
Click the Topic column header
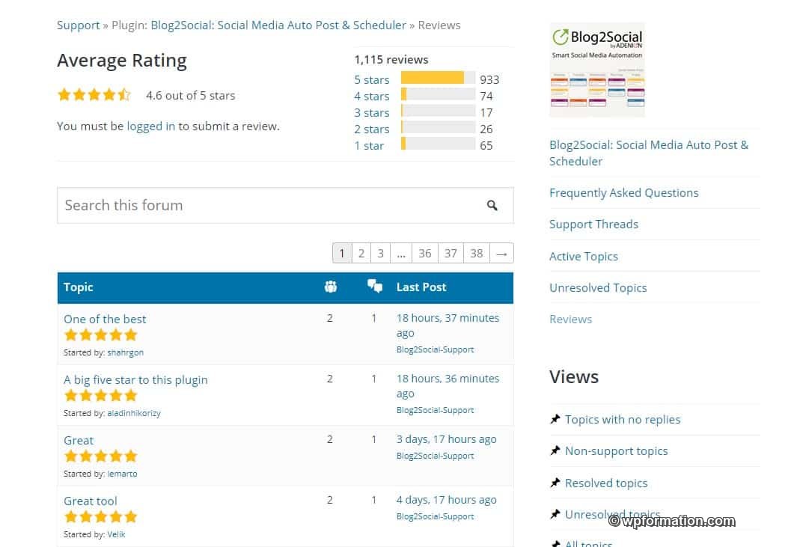79,287
